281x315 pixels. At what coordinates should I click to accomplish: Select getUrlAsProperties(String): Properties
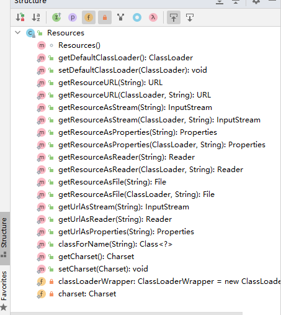126,232
